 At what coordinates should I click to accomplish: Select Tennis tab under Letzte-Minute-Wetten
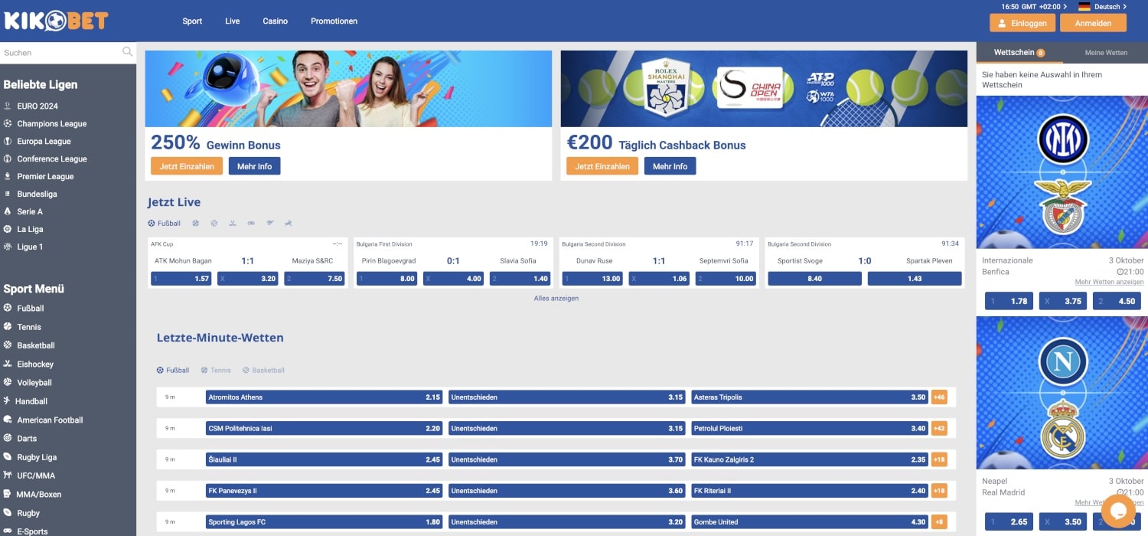(x=216, y=371)
